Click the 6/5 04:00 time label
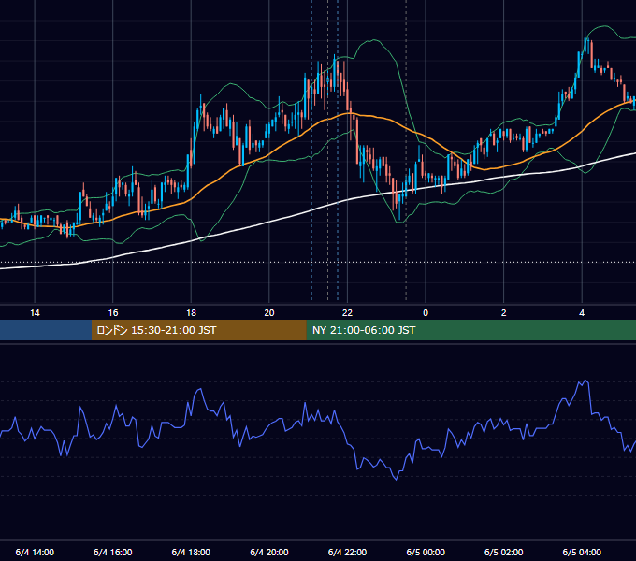 pyautogui.click(x=582, y=552)
